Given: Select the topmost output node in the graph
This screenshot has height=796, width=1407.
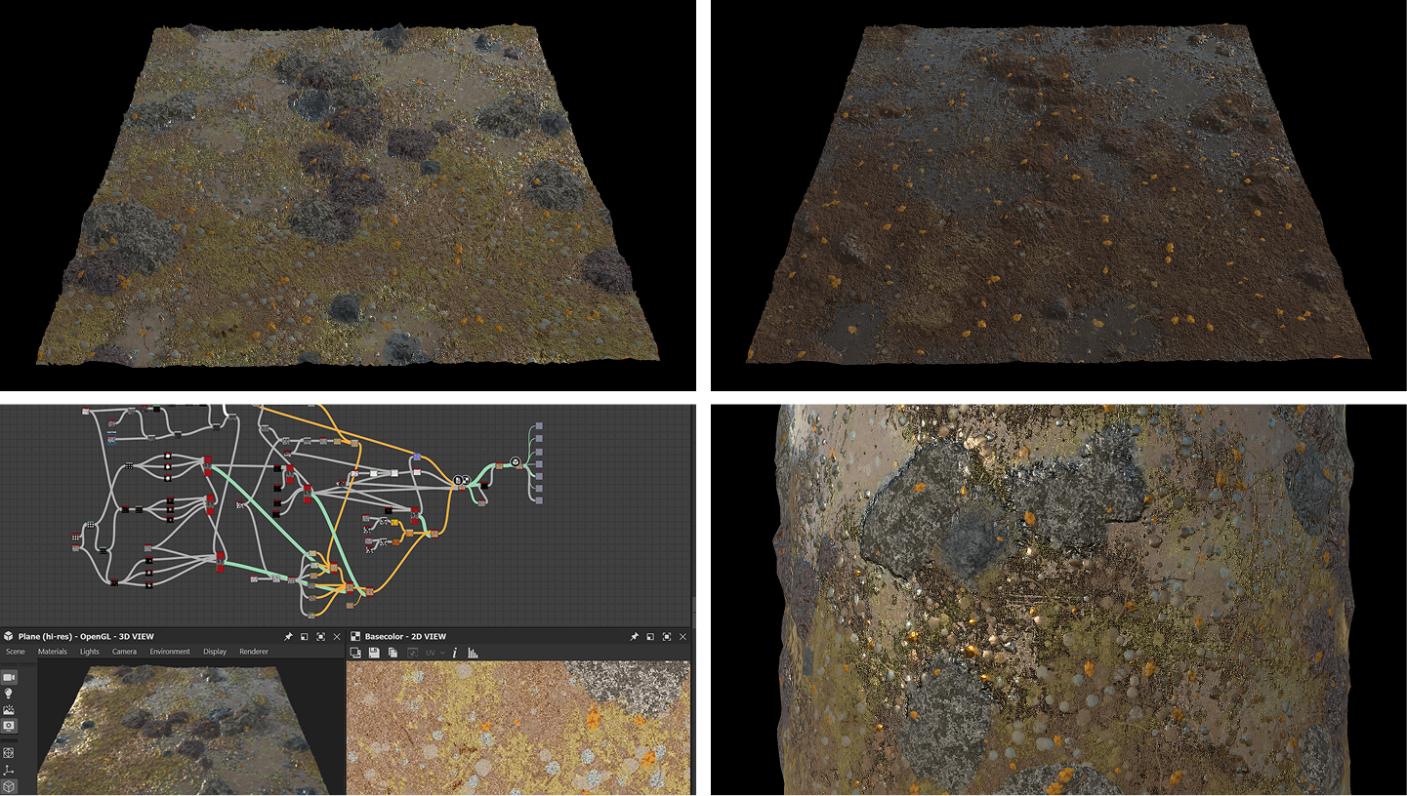Looking at the screenshot, I should coord(539,426).
